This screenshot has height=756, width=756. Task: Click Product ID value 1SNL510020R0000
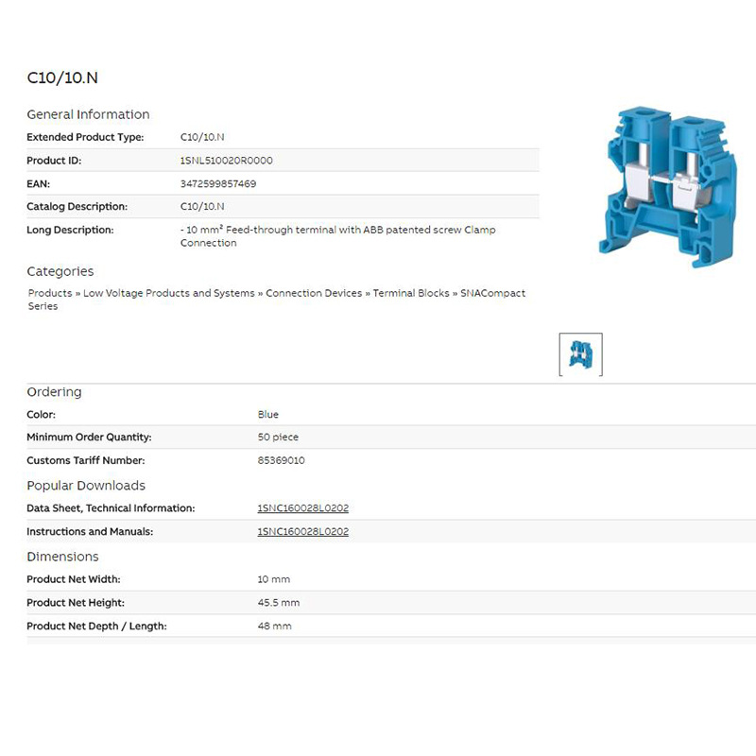pyautogui.click(x=227, y=161)
